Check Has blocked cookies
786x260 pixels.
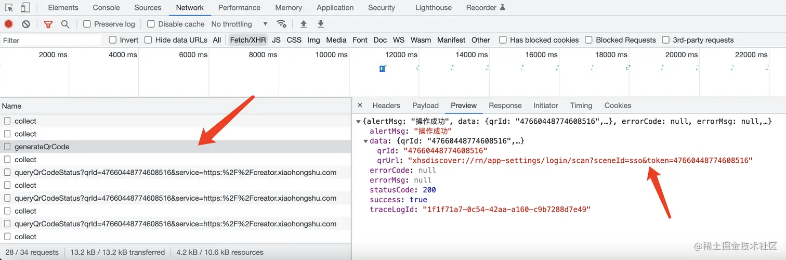coord(503,40)
